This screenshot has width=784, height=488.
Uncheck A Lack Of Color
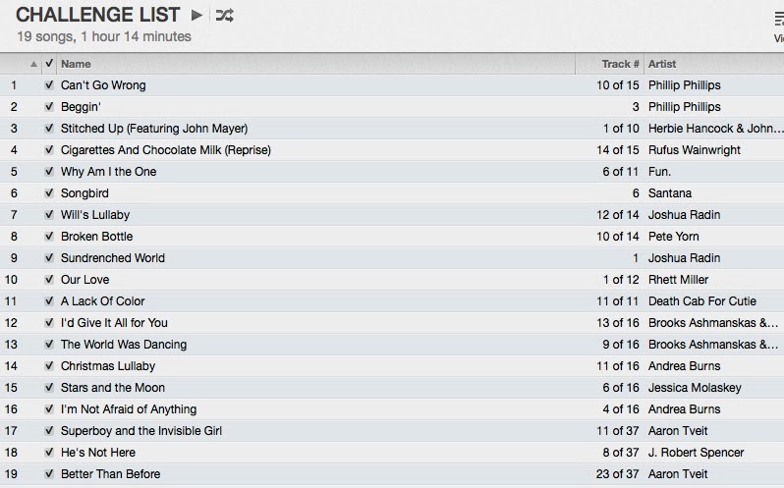coord(49,301)
